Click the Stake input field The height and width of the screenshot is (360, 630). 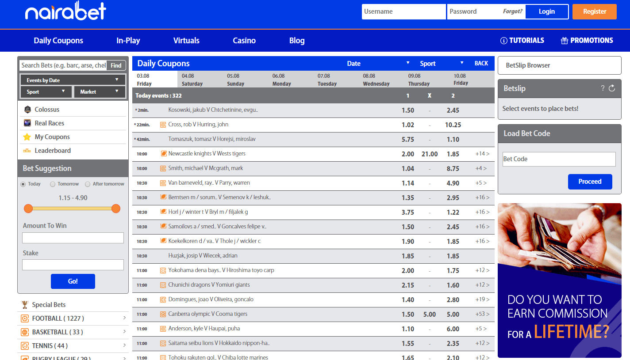point(73,265)
